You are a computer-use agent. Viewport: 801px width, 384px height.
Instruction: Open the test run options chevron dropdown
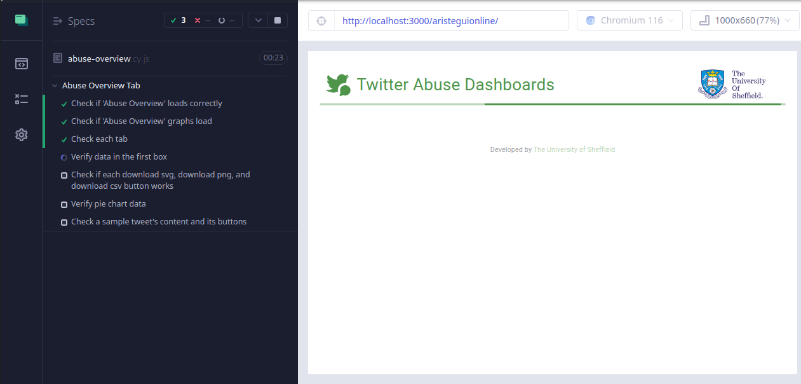[x=258, y=20]
